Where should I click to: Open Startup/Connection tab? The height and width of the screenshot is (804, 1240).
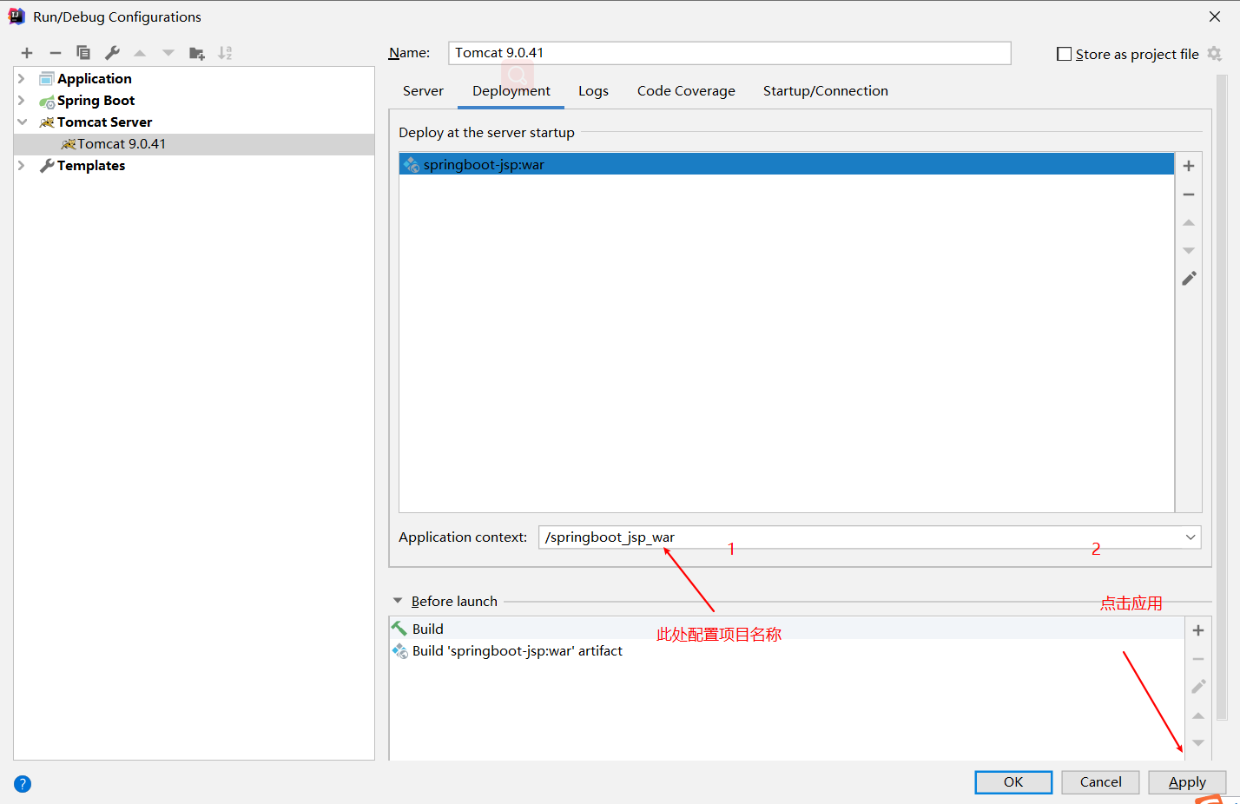pyautogui.click(x=826, y=91)
